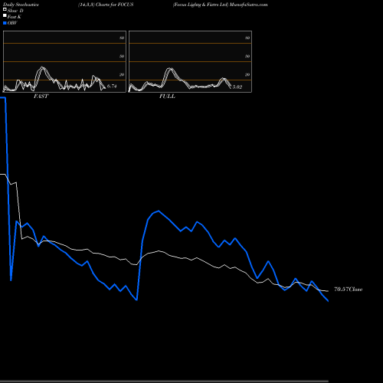
Task: Click the 5.02 value in the FULL chart
Action: 237,87
